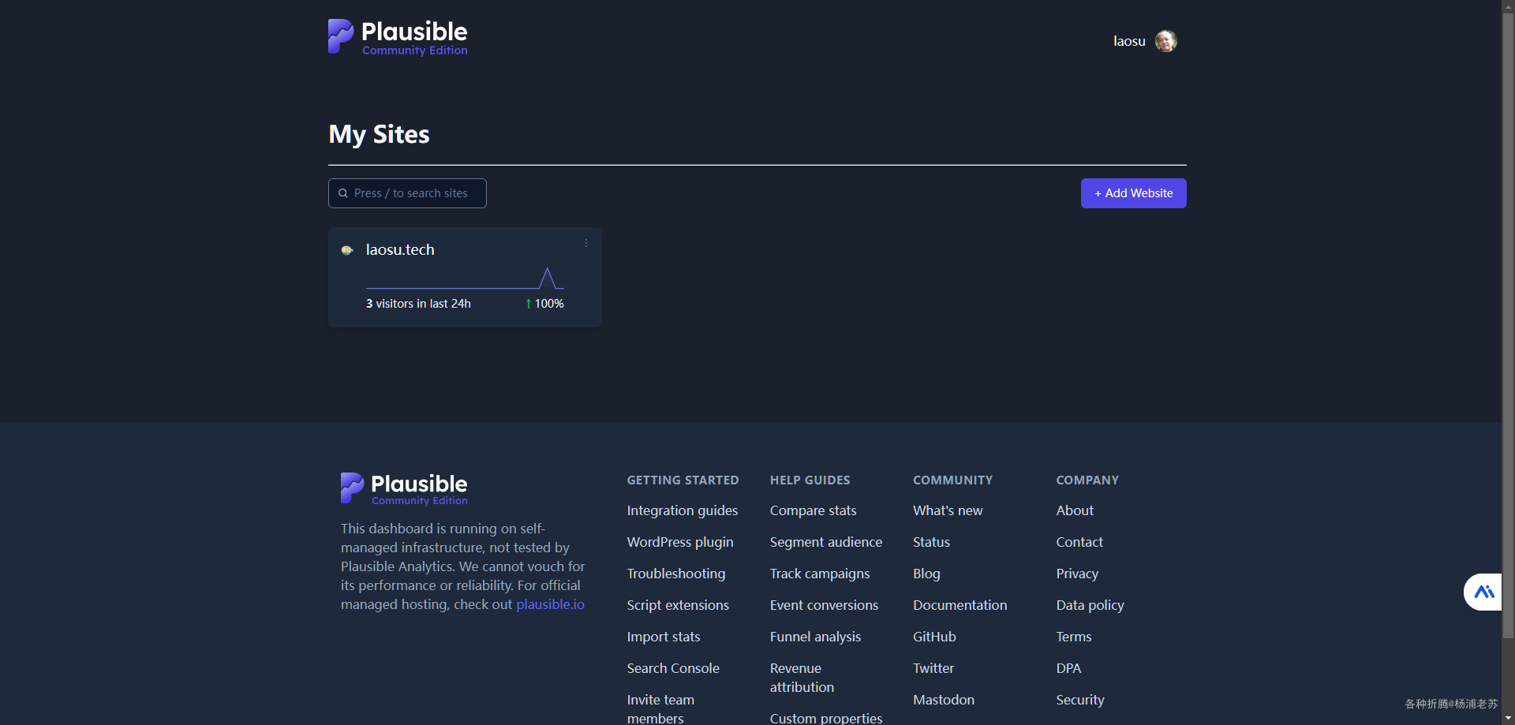Open the Security link

[x=1080, y=700]
